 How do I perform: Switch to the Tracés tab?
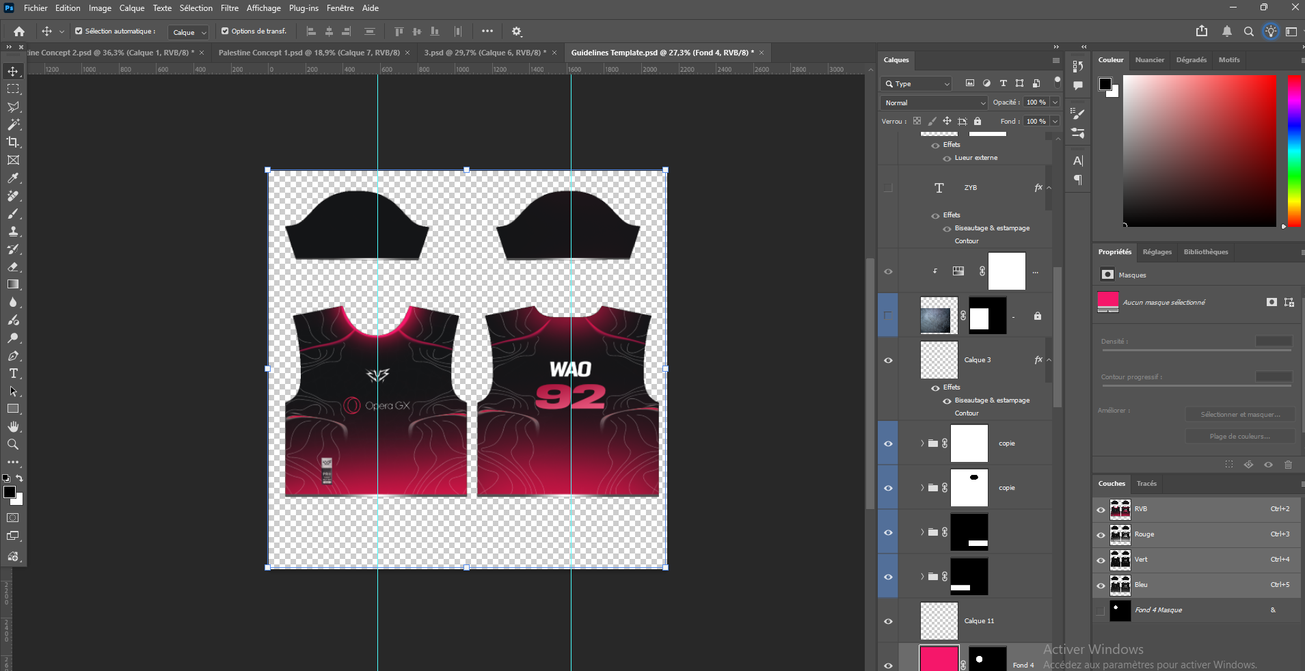coord(1146,484)
